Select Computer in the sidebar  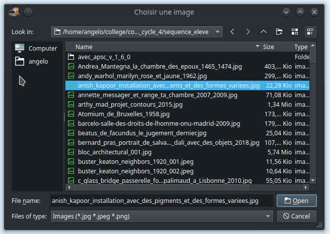pyautogui.click(x=36, y=48)
